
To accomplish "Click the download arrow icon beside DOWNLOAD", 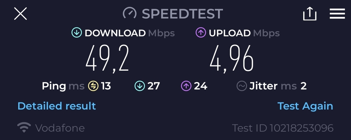I will tap(77, 32).
